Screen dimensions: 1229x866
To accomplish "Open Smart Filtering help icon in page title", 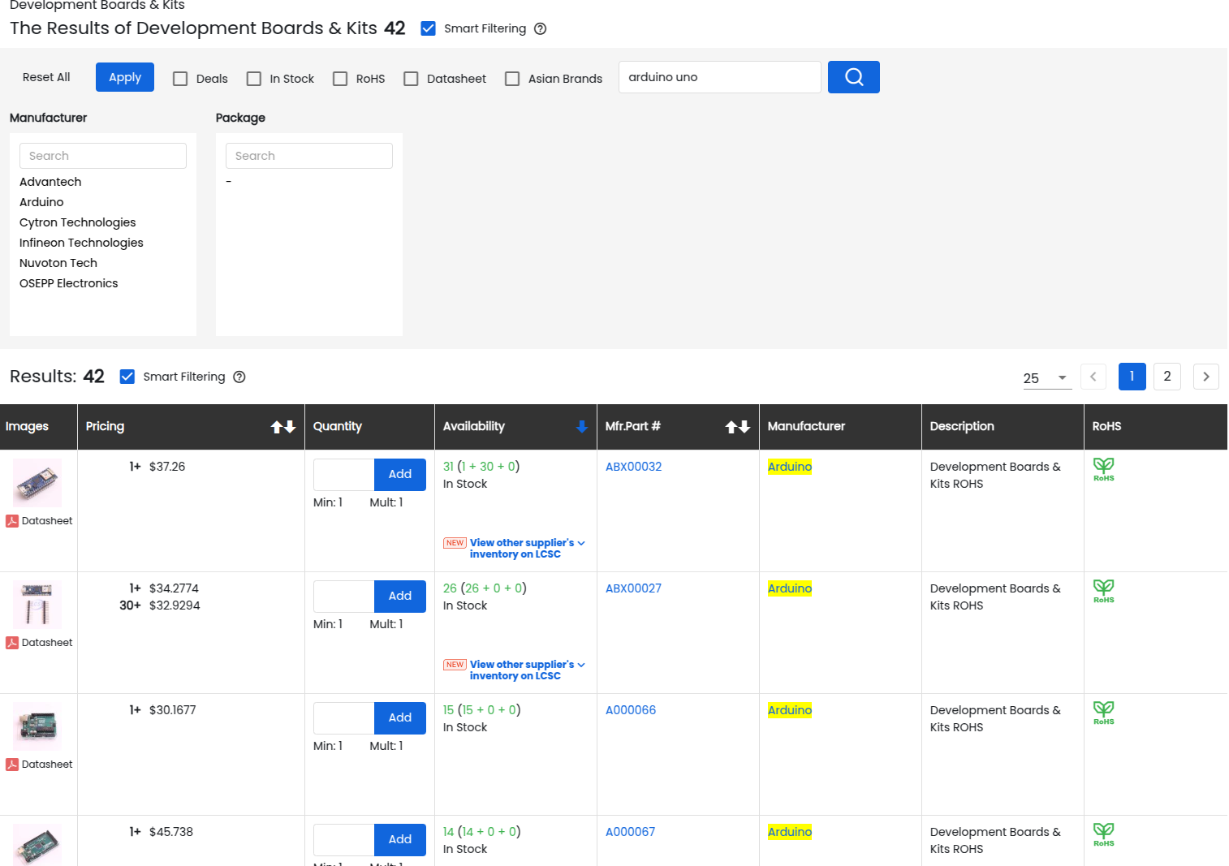I will point(540,28).
